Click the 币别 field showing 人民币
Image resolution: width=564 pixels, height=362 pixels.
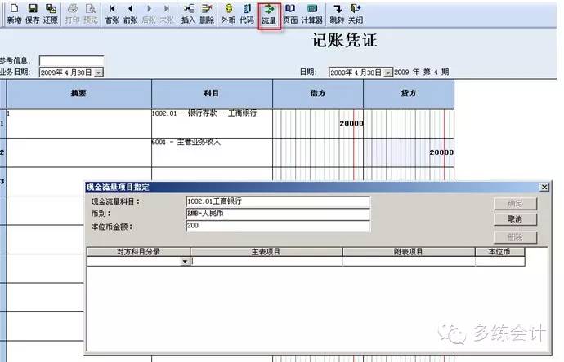(278, 214)
